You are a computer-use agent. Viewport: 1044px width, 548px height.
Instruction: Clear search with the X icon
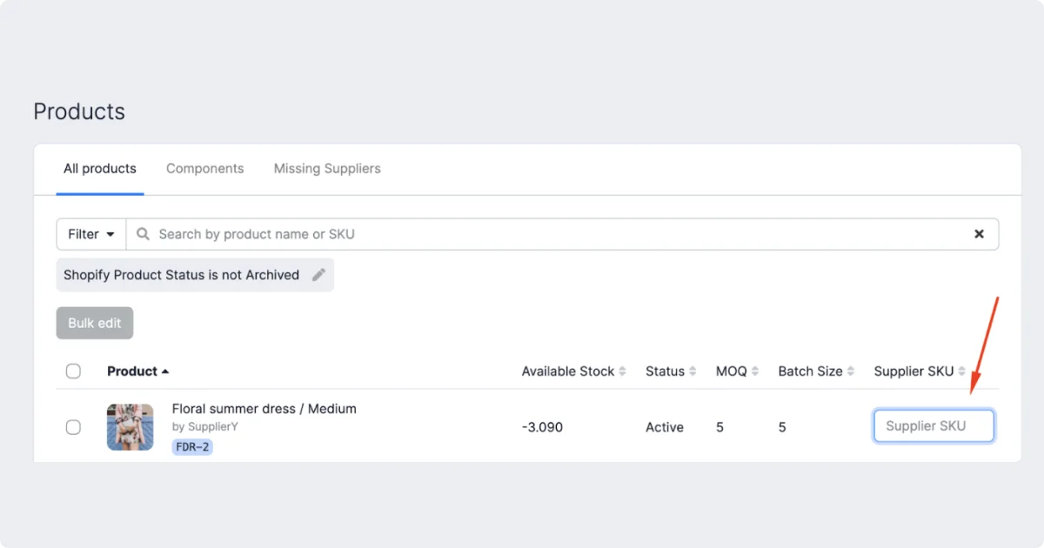click(979, 234)
